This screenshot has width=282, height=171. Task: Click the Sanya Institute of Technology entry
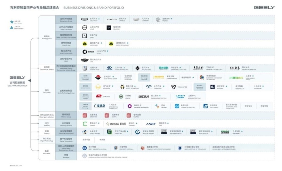(193, 148)
